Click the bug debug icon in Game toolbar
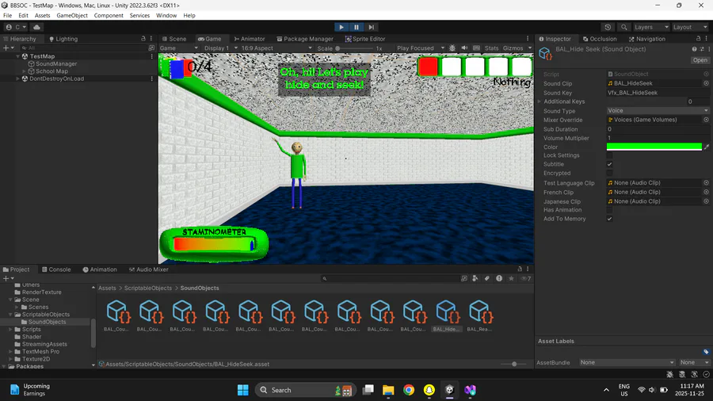713x401 pixels. click(452, 48)
